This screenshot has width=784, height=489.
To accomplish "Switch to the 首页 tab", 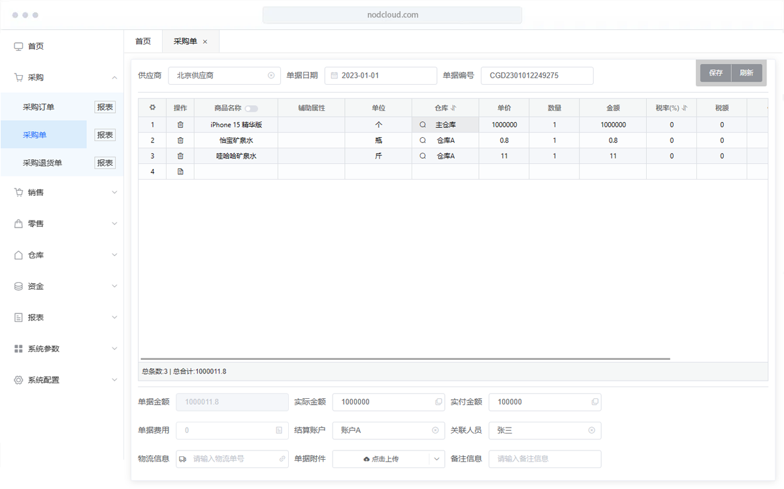I will [x=143, y=41].
